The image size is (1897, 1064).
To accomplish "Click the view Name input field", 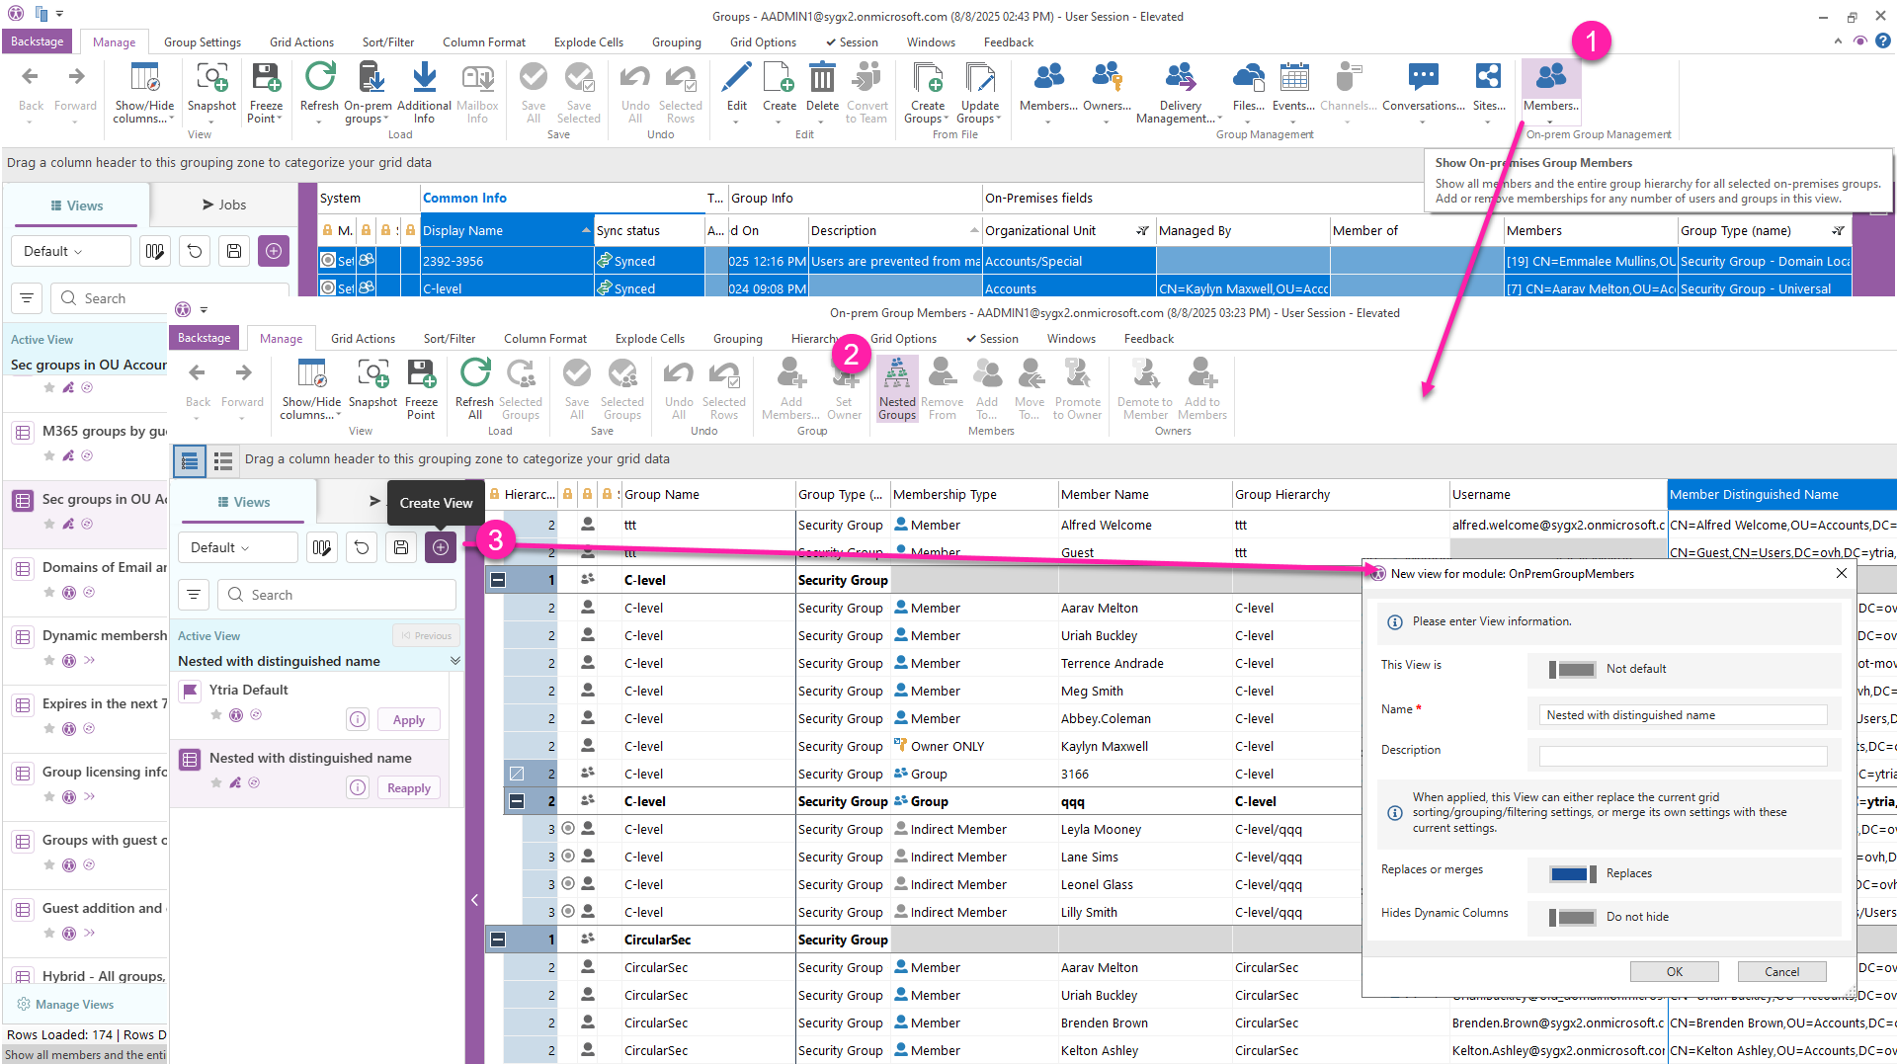I will pos(1683,715).
